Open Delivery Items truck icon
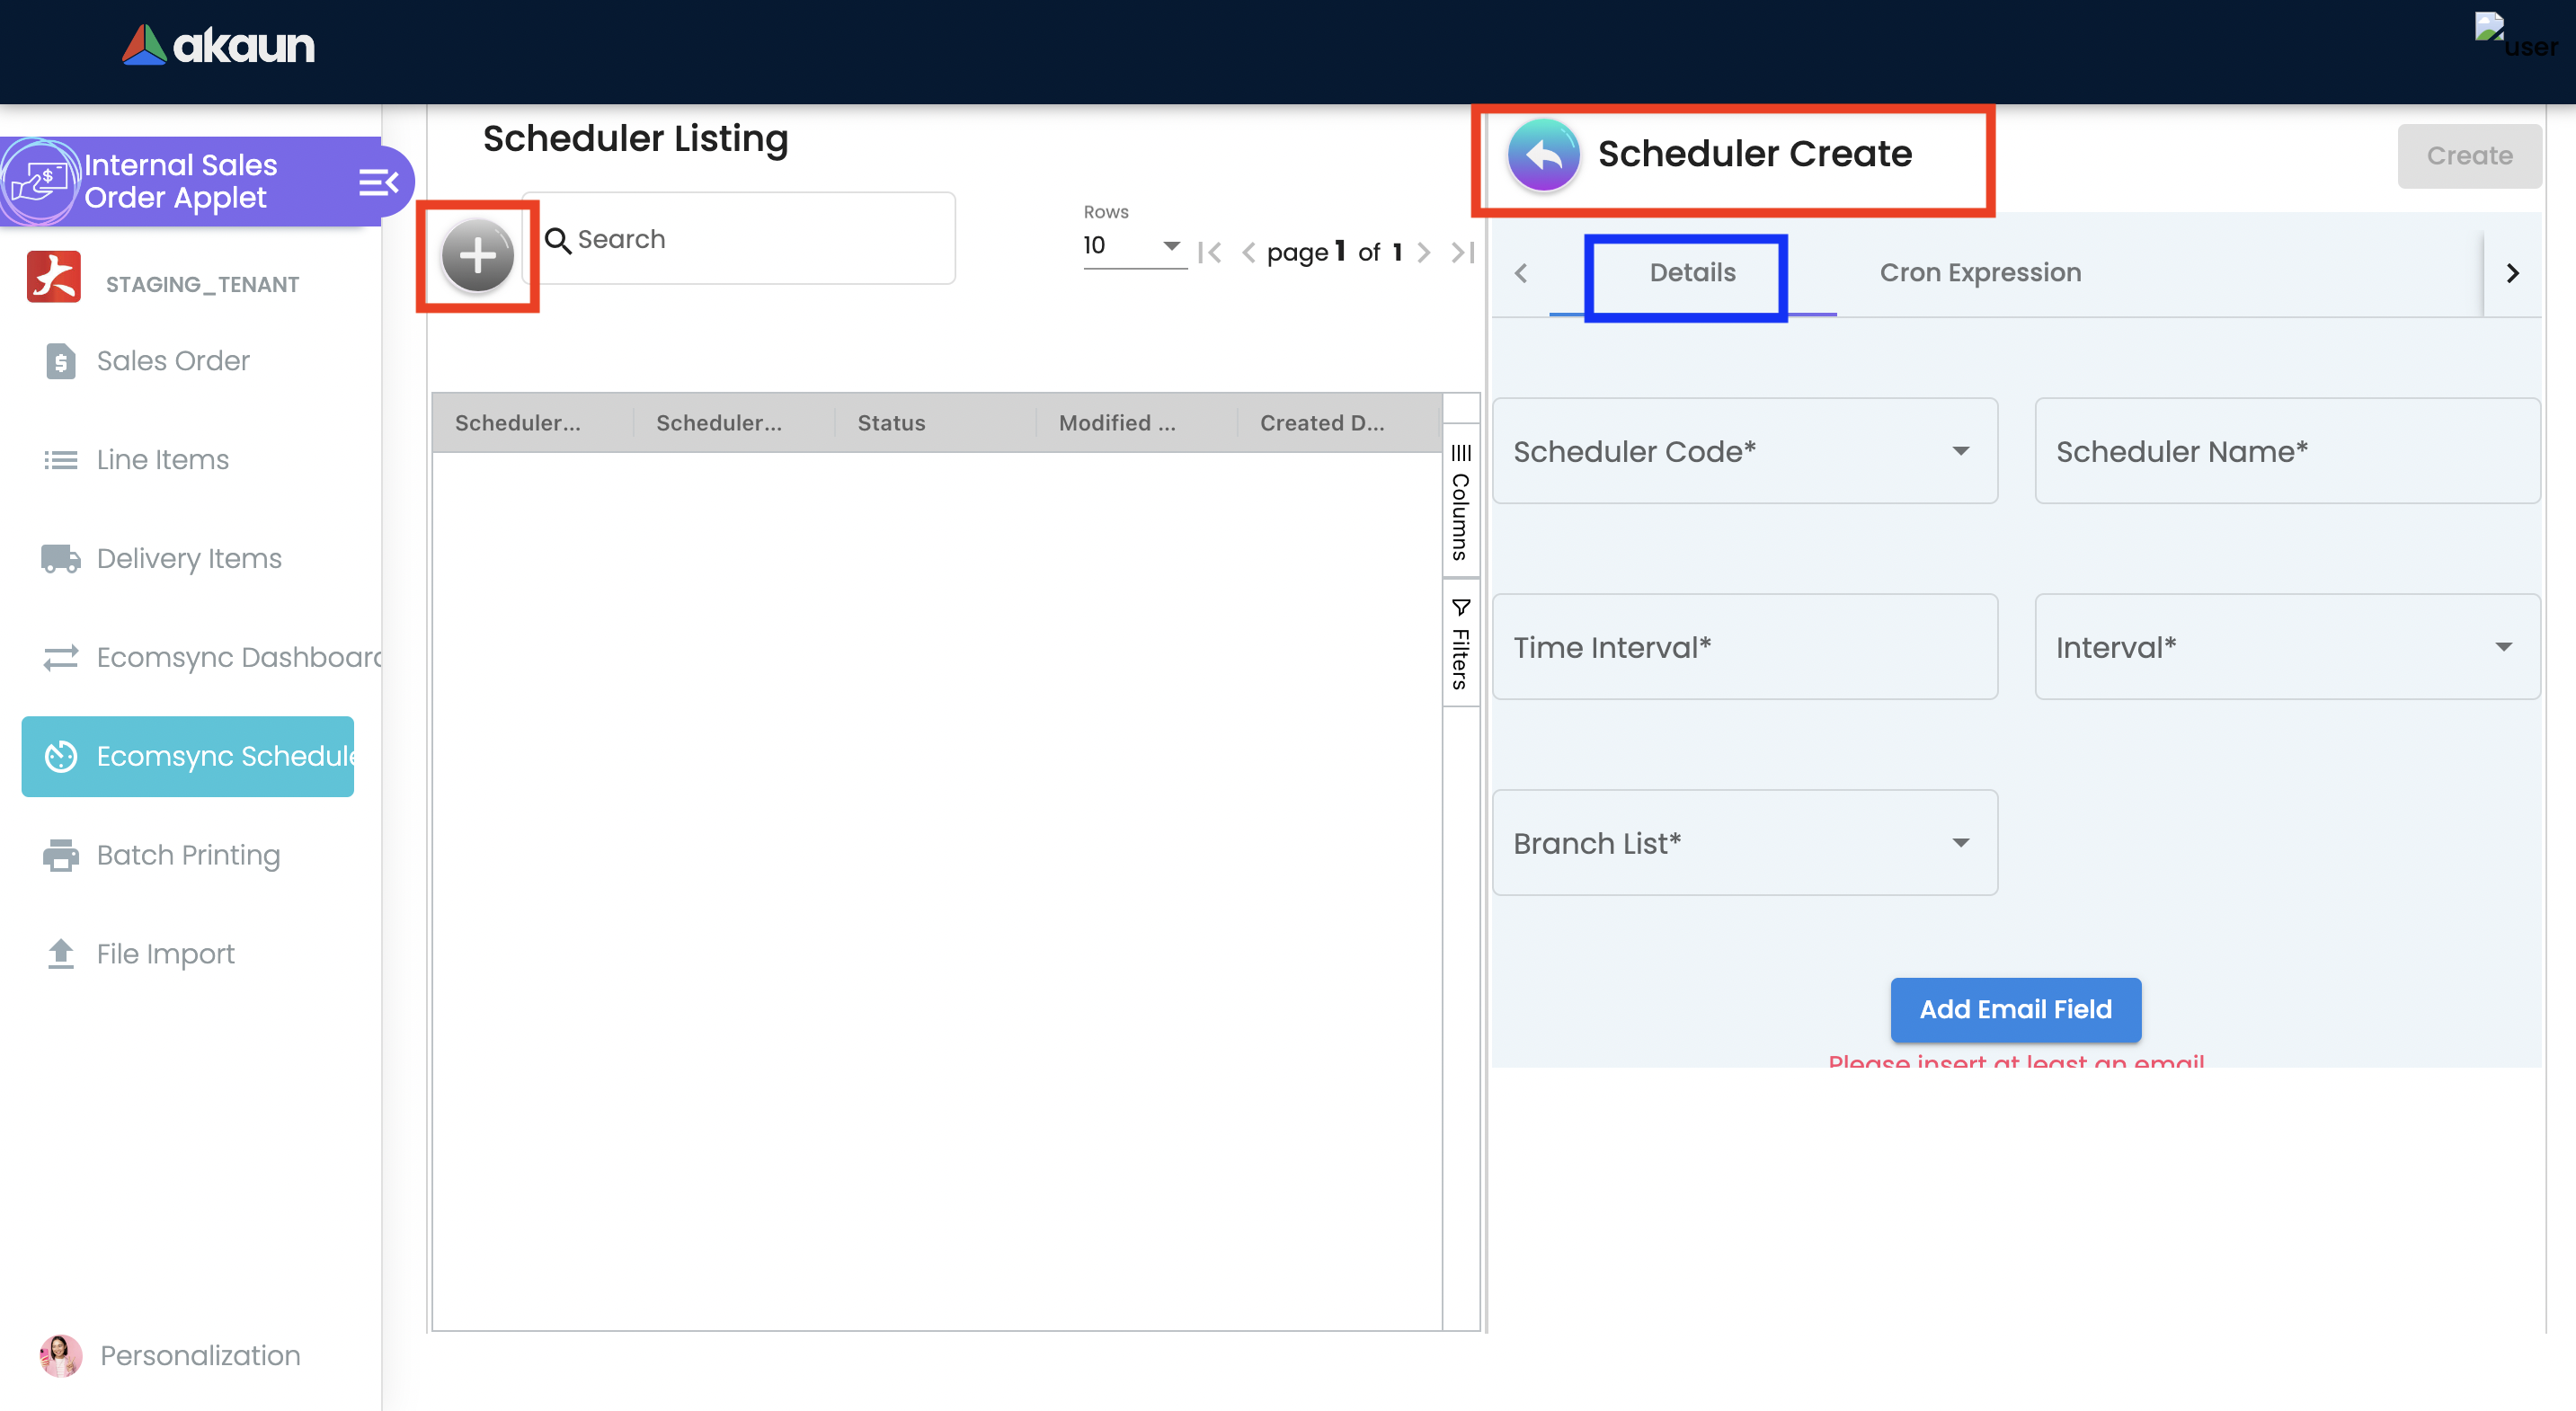The width and height of the screenshot is (2576, 1411). point(61,558)
